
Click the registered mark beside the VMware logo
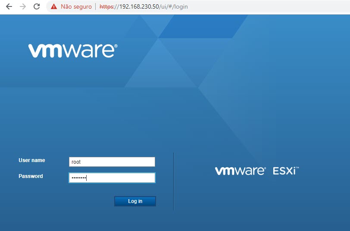pos(116,46)
